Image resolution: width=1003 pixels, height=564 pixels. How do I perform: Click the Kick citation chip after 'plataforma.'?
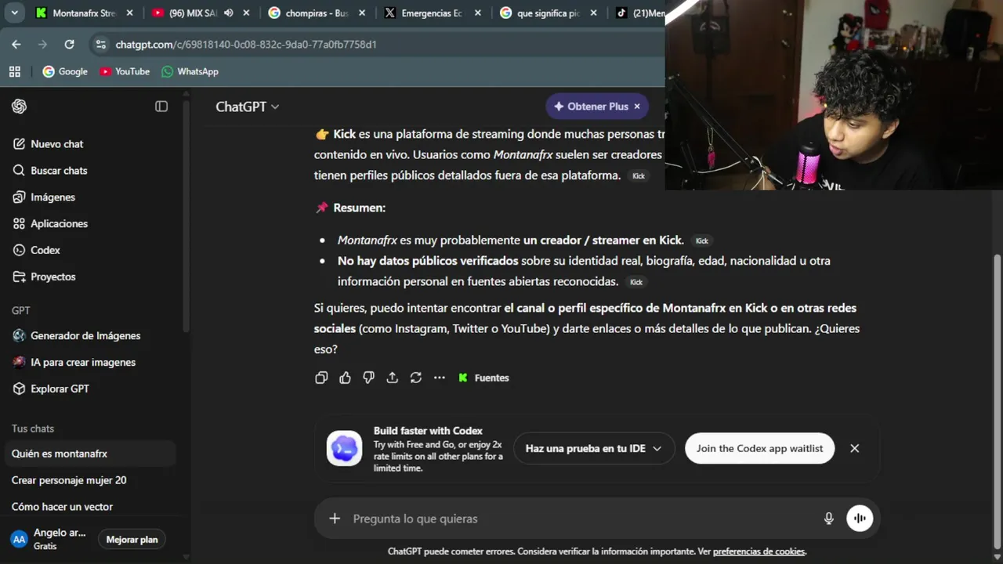(639, 176)
